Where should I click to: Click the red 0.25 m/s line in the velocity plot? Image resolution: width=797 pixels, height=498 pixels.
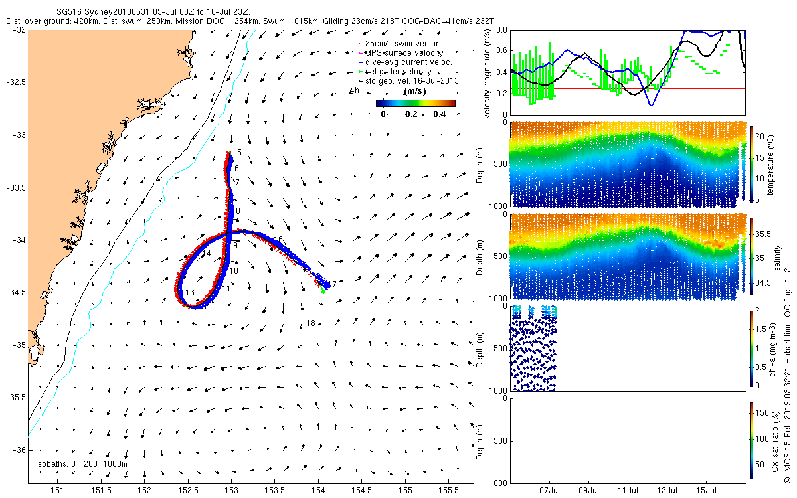pyautogui.click(x=628, y=88)
